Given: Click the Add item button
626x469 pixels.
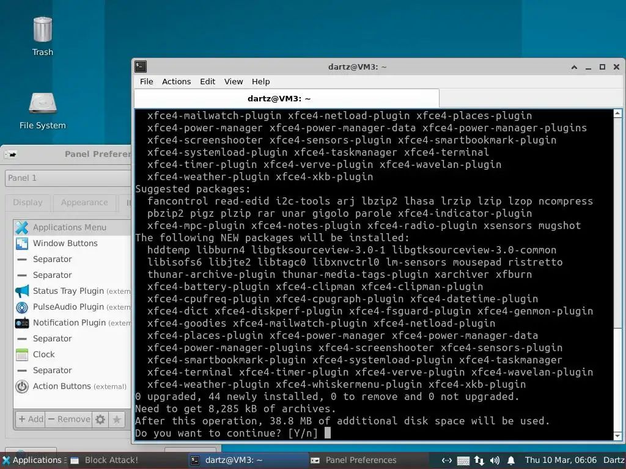Looking at the screenshot, I should (x=31, y=419).
